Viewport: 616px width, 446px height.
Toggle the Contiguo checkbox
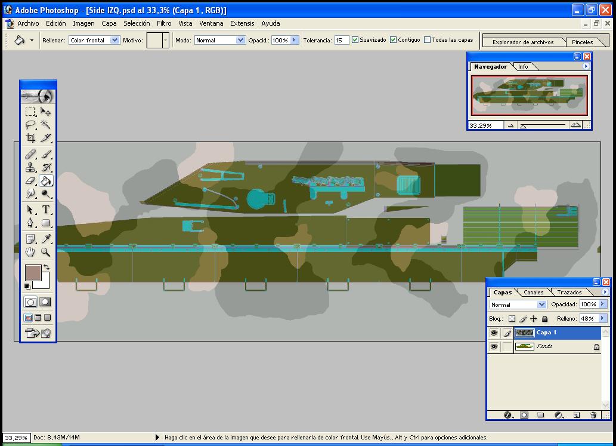(393, 40)
